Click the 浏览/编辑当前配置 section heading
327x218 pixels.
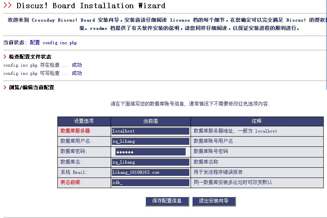pyautogui.click(x=32, y=87)
